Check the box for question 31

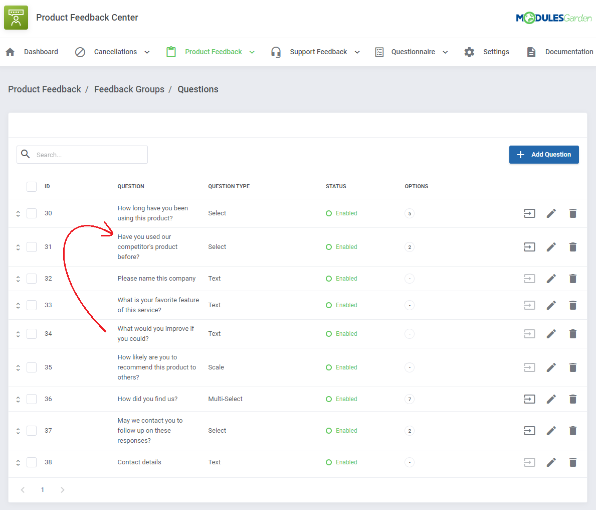coord(32,247)
